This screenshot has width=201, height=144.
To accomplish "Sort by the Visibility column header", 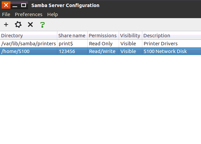I will (131, 36).
